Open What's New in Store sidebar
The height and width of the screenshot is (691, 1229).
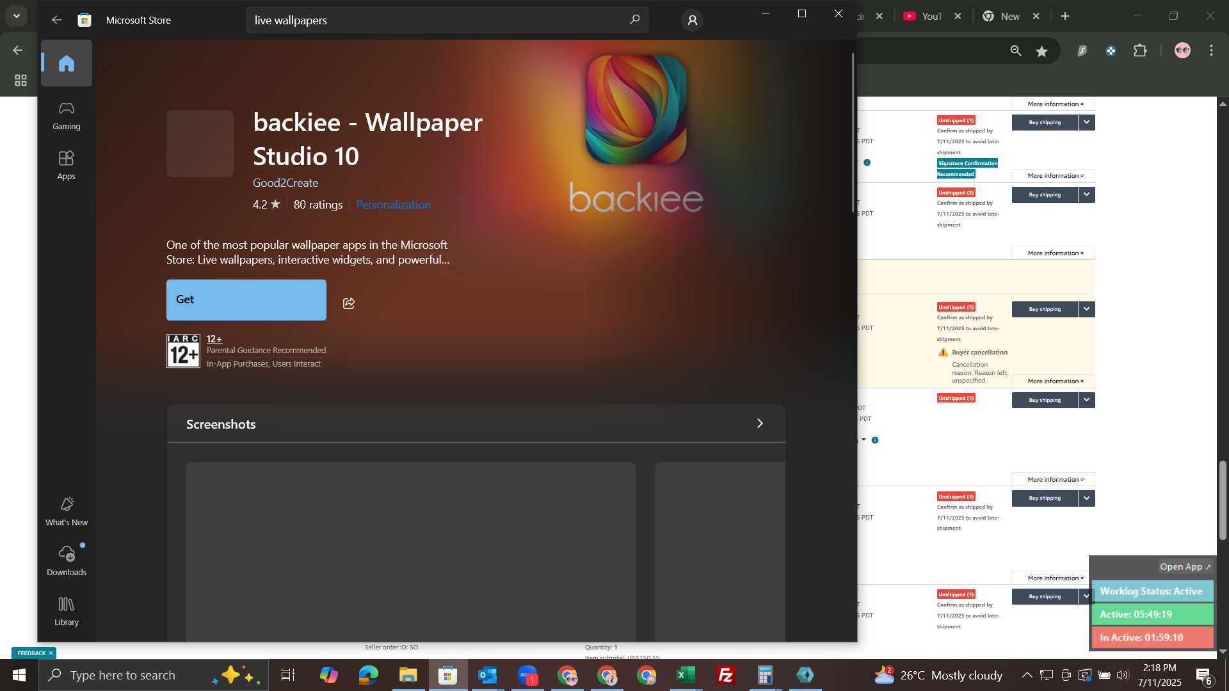coord(67,512)
